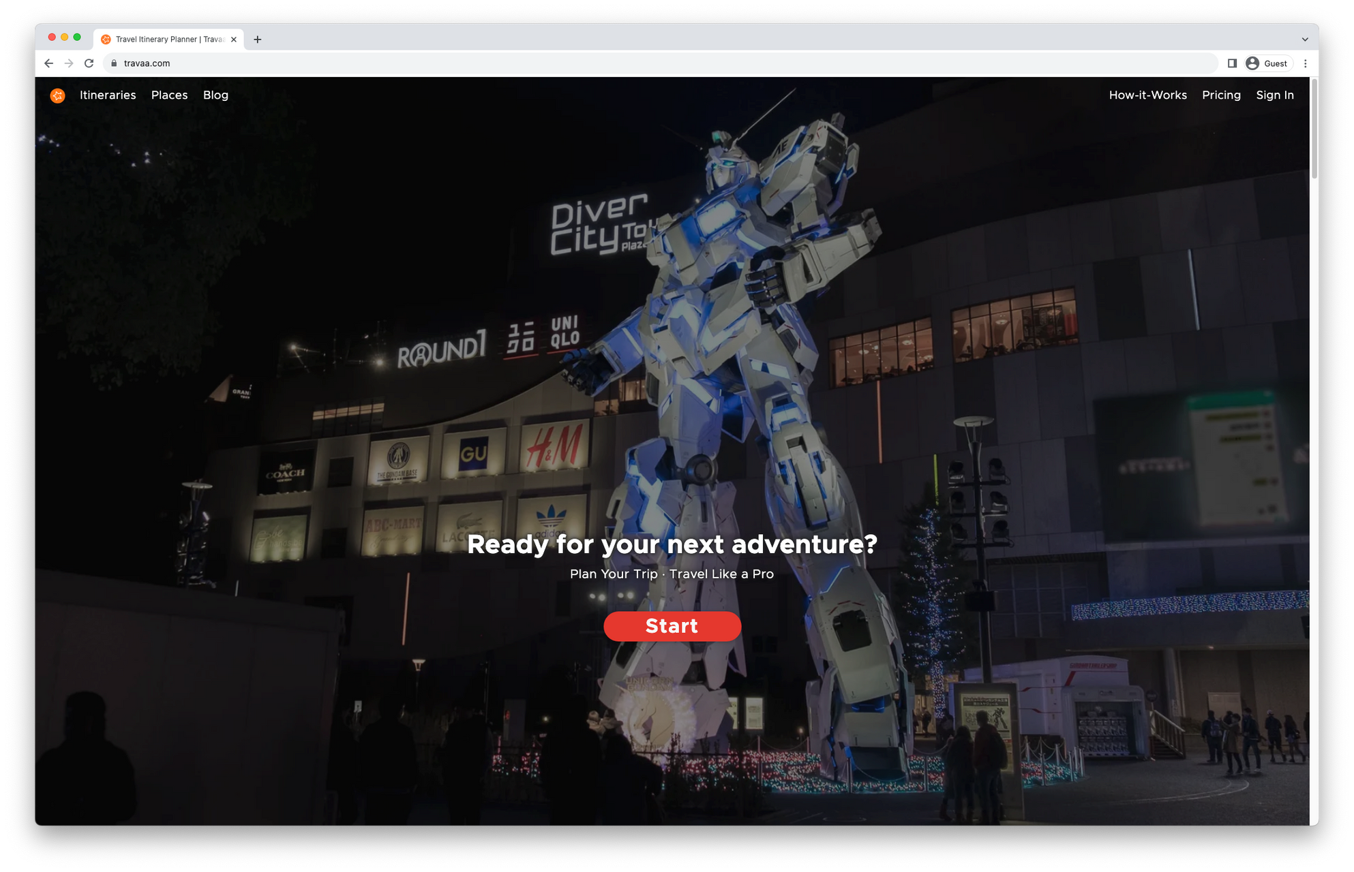Image resolution: width=1354 pixels, height=872 pixels.
Task: Click the address bar showing travaa.com
Action: tap(660, 63)
